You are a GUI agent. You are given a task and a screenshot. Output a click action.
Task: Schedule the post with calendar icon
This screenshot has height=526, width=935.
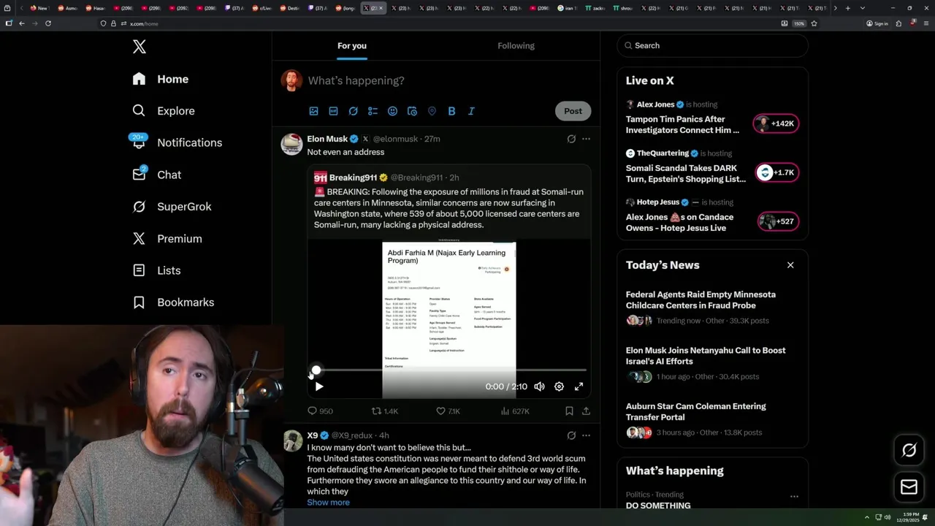coord(412,111)
